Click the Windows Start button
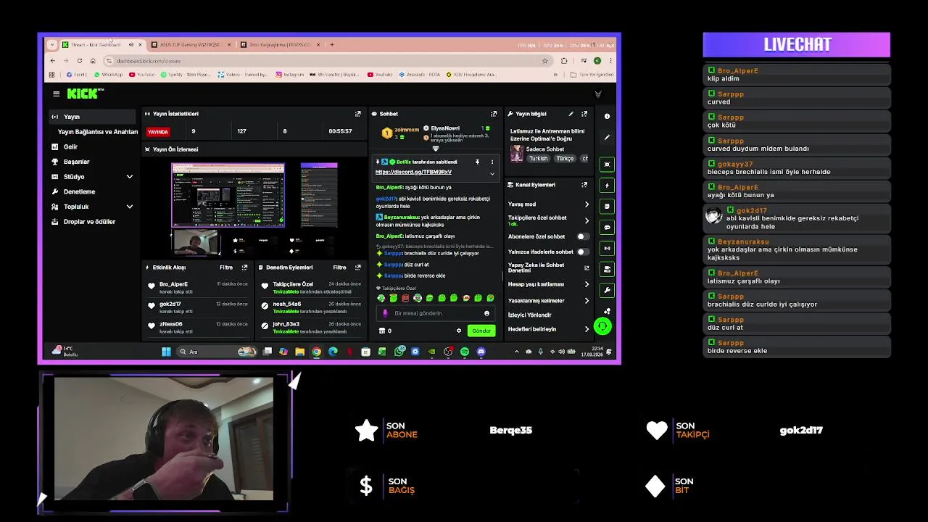 (x=166, y=352)
